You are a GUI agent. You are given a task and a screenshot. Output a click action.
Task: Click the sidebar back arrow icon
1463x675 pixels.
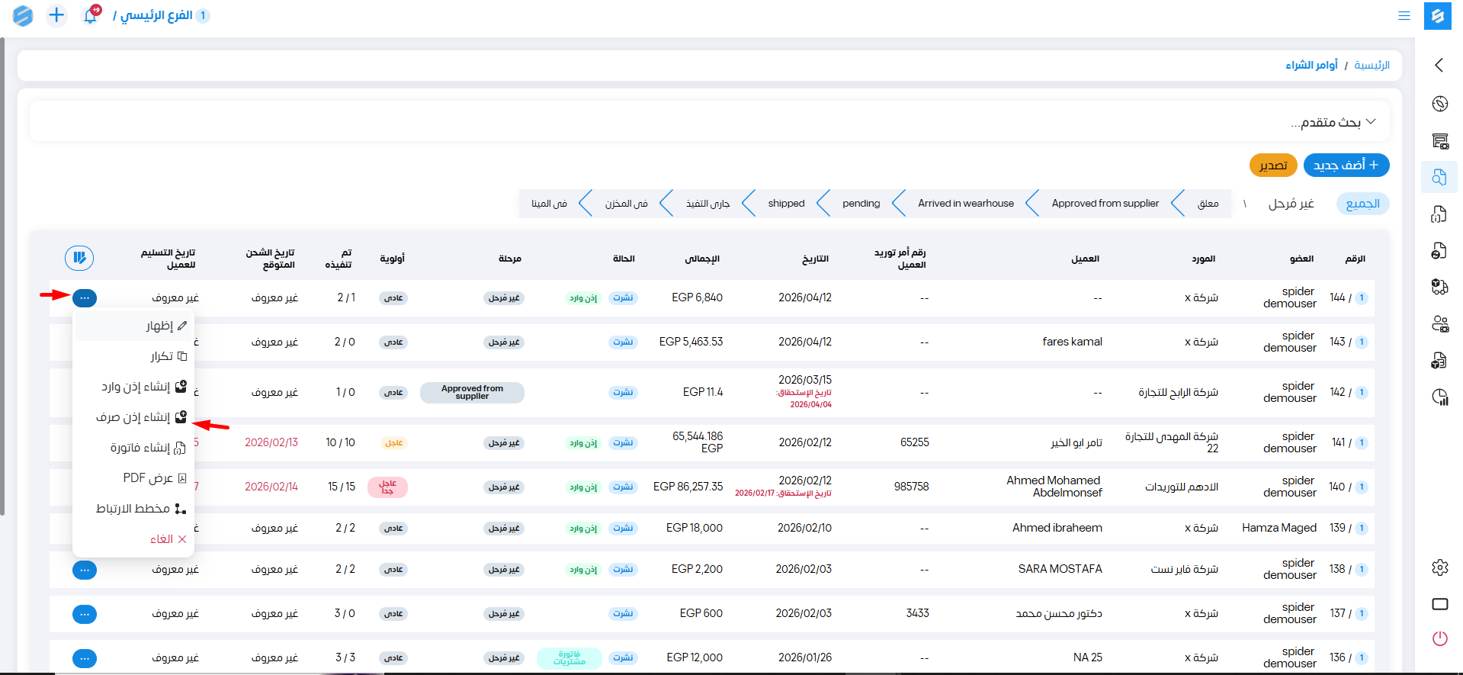click(x=1439, y=65)
